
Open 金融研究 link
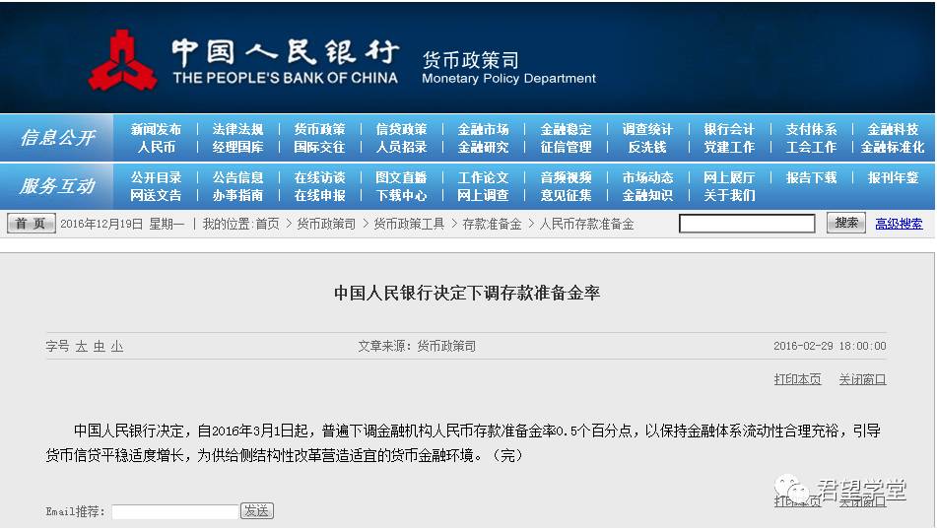point(484,147)
